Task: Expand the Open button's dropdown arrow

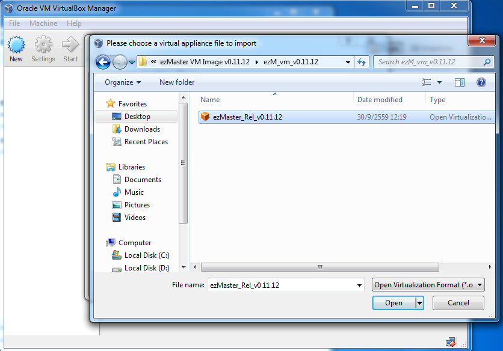Action: click(419, 303)
